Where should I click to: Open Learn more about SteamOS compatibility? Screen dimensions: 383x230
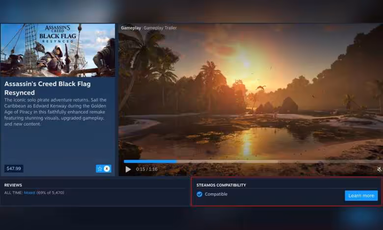[x=361, y=196]
